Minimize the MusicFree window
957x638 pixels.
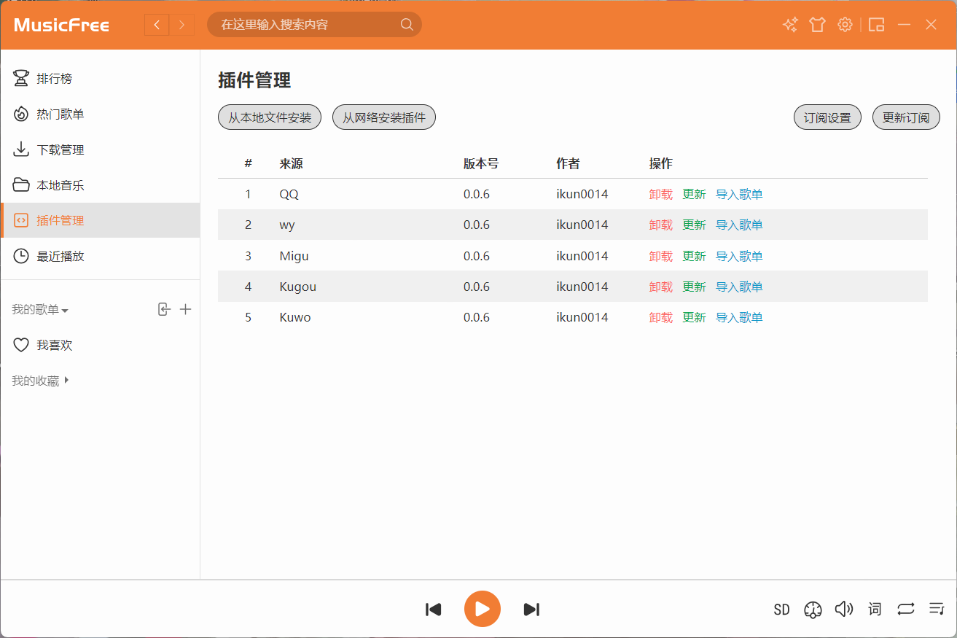pos(904,25)
